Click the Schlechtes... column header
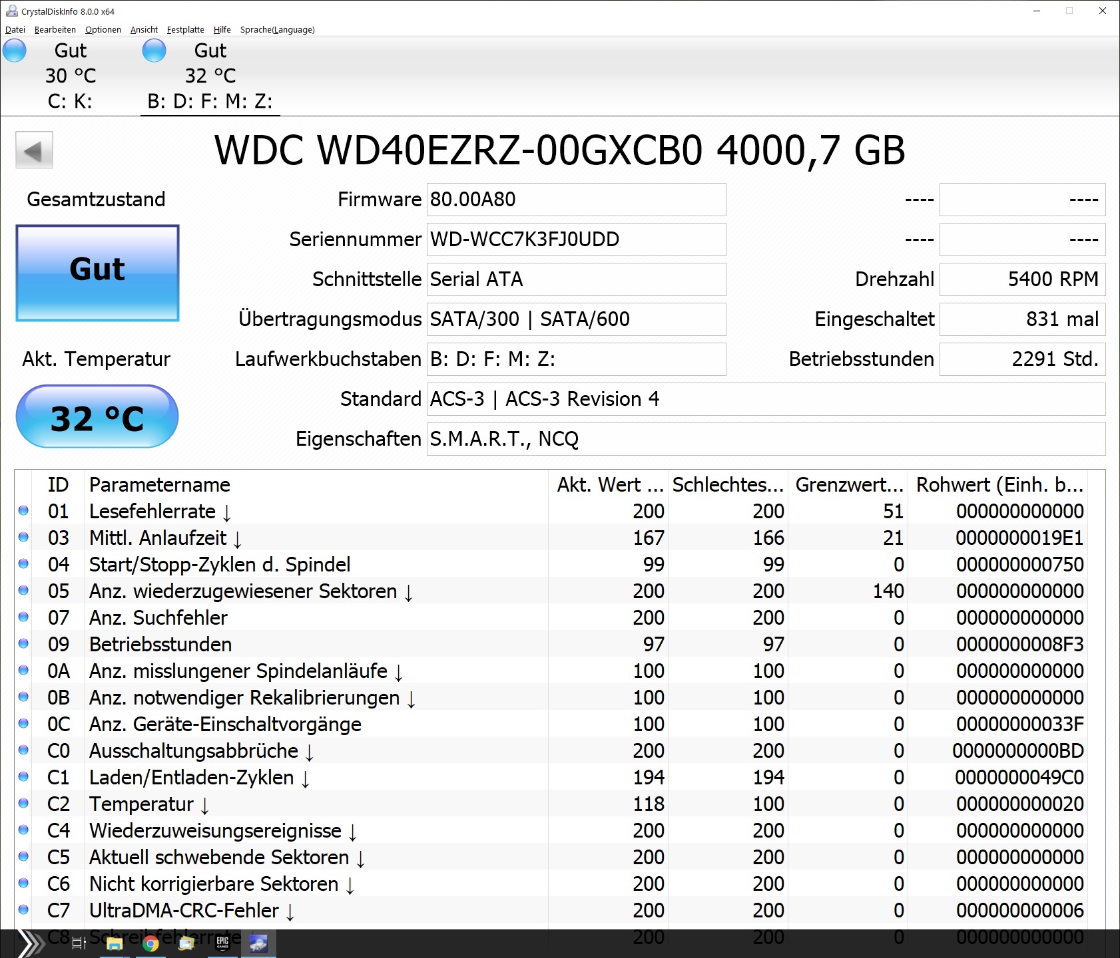Image resolution: width=1120 pixels, height=958 pixels. (x=728, y=484)
